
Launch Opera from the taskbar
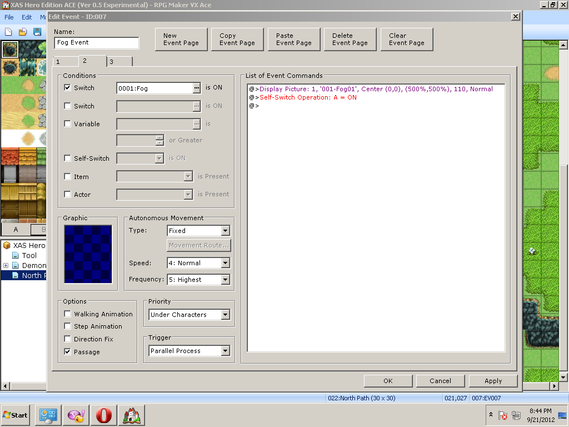[103, 415]
